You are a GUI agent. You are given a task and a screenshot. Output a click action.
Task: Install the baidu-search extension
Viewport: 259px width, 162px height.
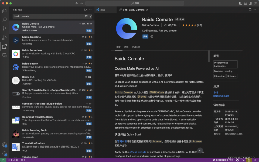89,71
